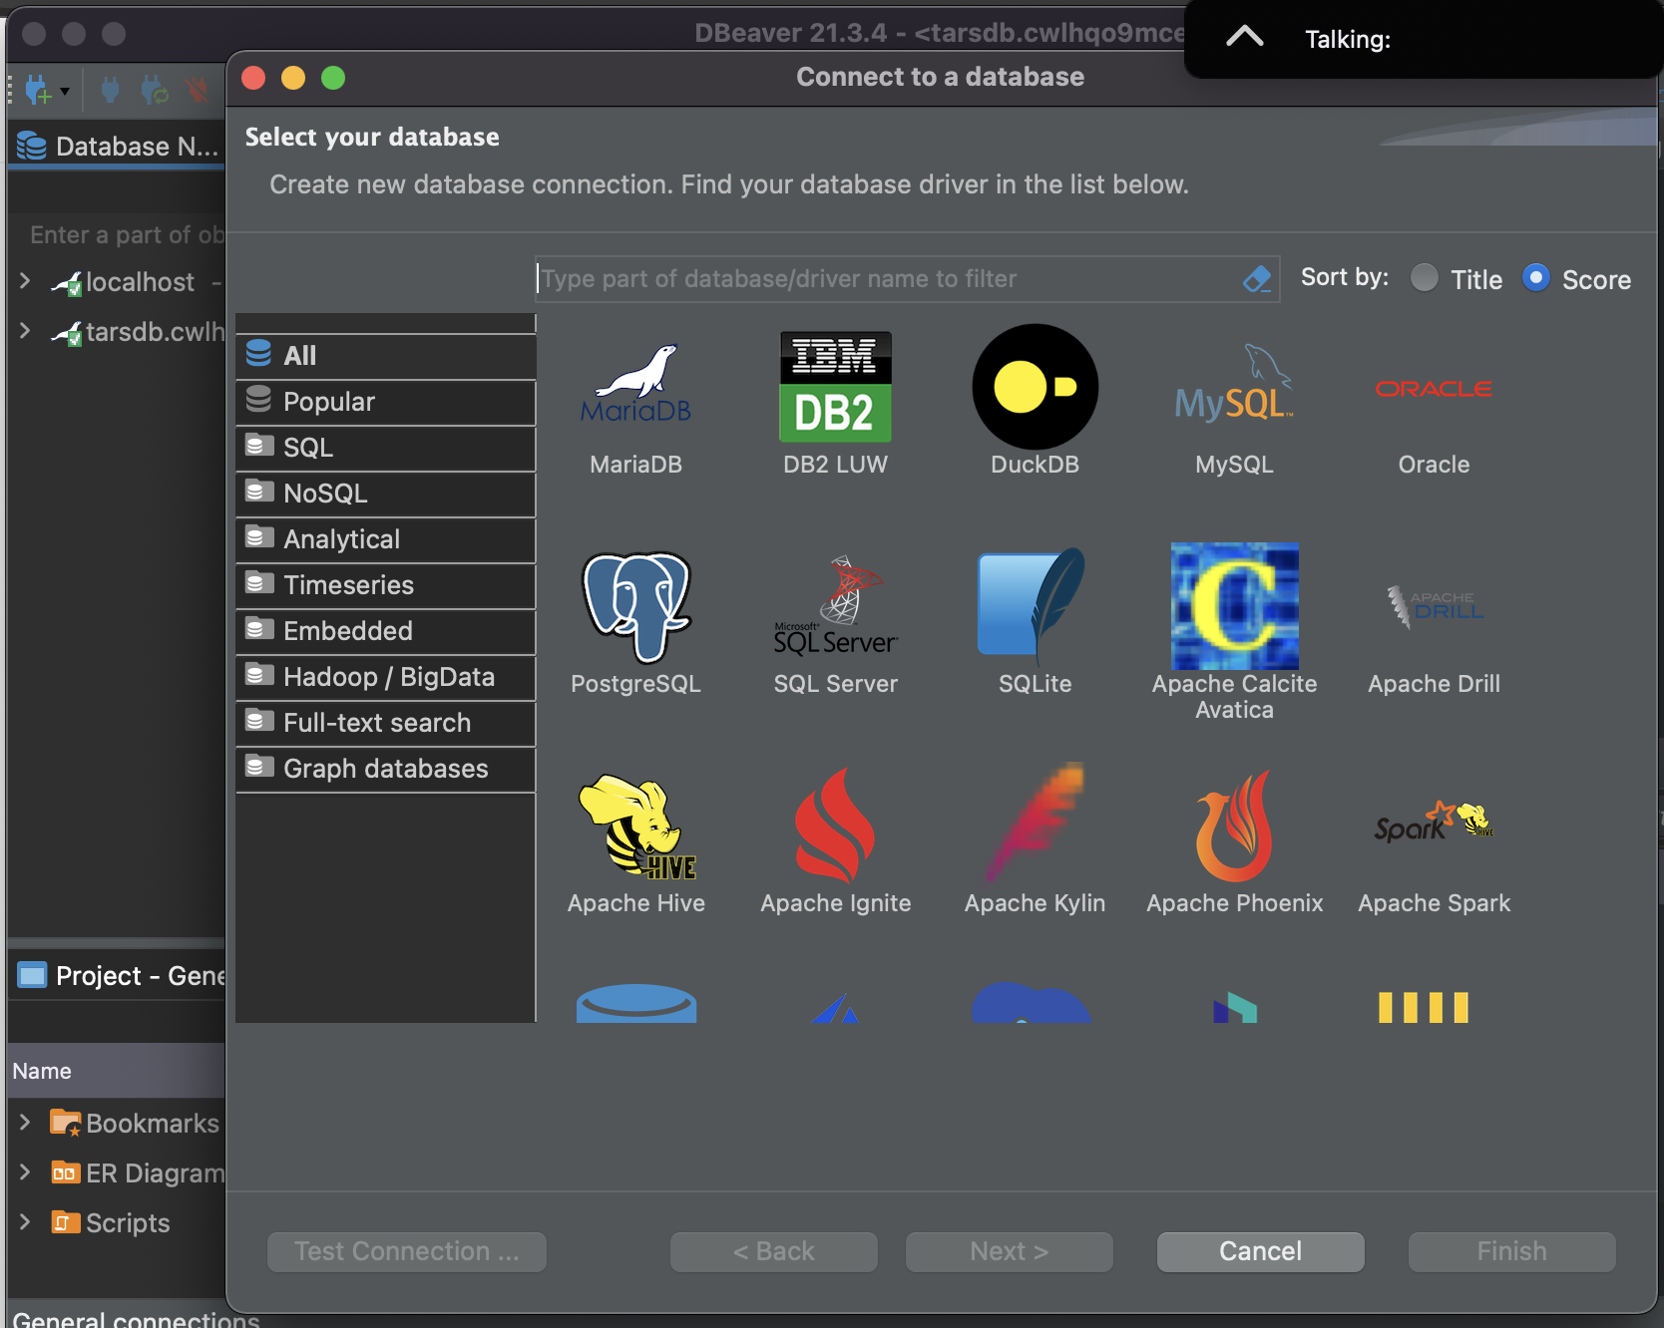Show All database categories
This screenshot has width=1664, height=1328.
[386, 356]
